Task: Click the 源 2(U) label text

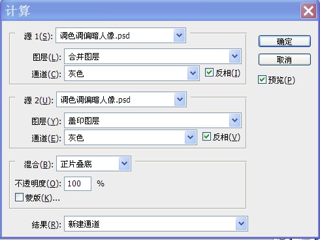Action: point(39,101)
